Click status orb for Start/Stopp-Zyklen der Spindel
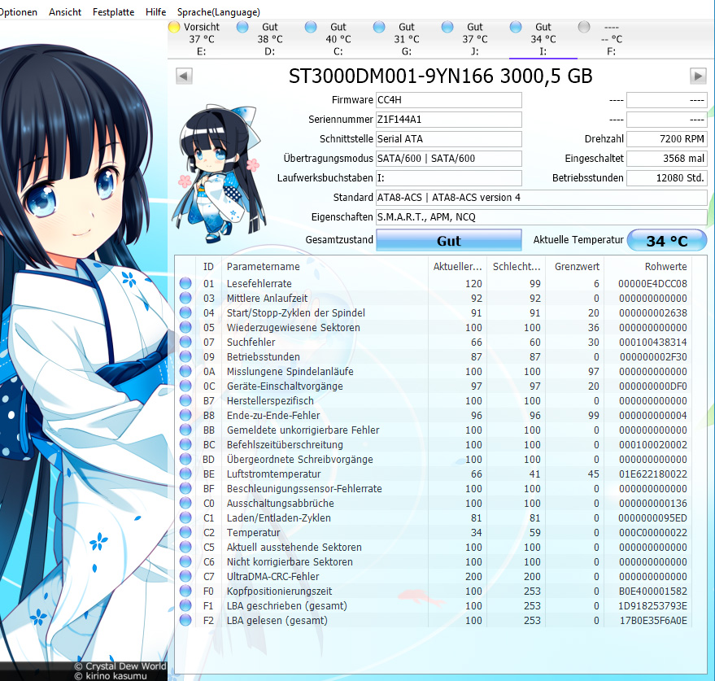715x681 pixels. pyautogui.click(x=185, y=312)
